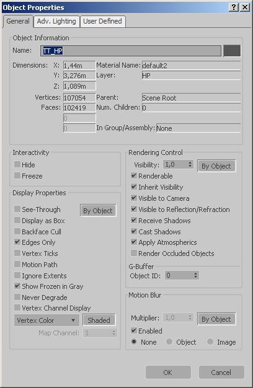The width and height of the screenshot is (253, 388).
Task: Uncheck Edges Only
Action: [x=17, y=242]
